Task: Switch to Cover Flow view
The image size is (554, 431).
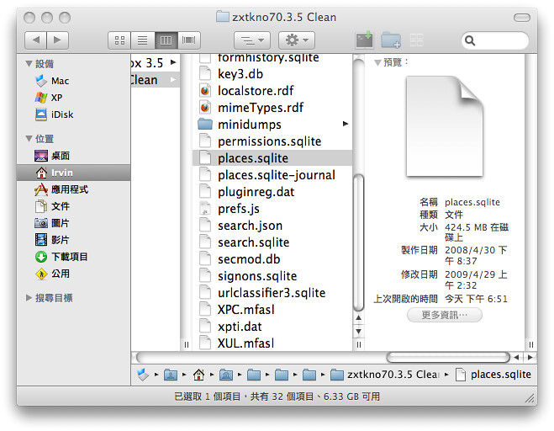Action: click(189, 40)
